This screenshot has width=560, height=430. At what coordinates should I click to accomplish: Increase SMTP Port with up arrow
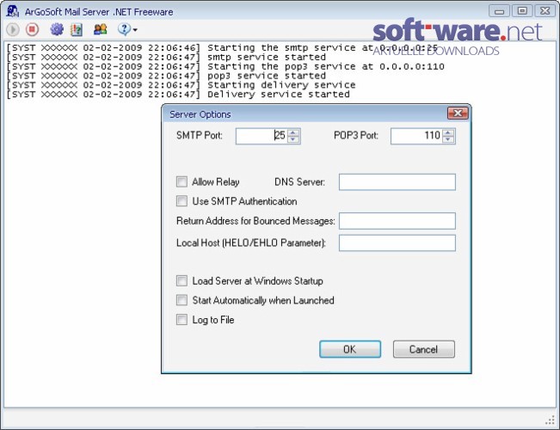293,132
